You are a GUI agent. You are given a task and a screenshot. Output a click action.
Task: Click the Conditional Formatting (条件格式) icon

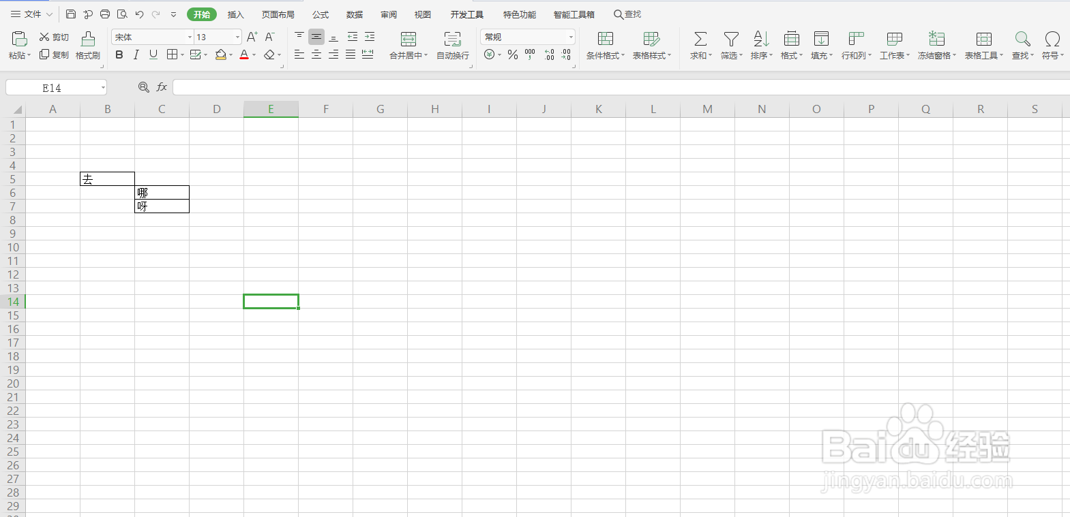pos(606,39)
